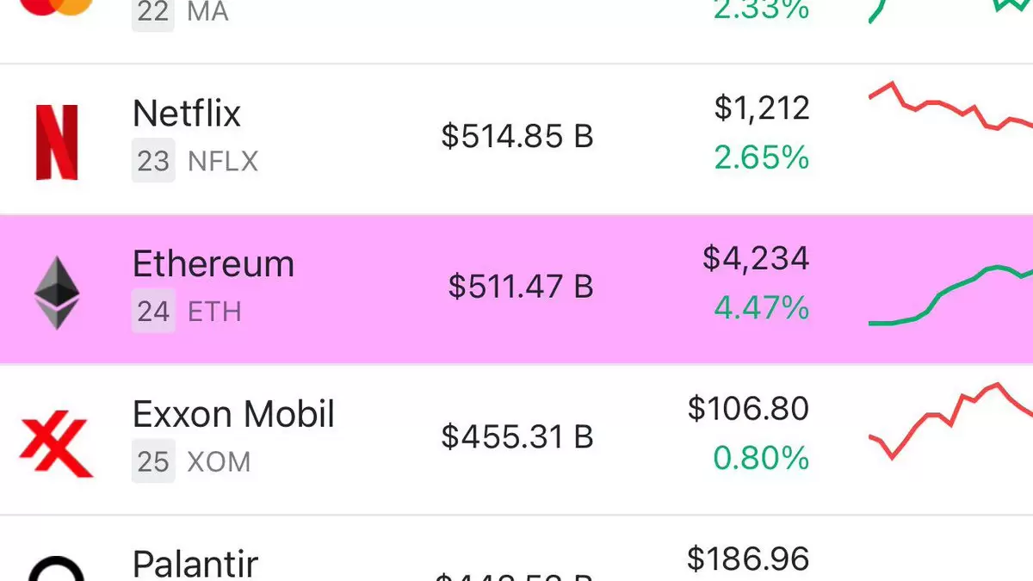Open the Ethereum asset name link
The height and width of the screenshot is (581, 1033).
[213, 263]
